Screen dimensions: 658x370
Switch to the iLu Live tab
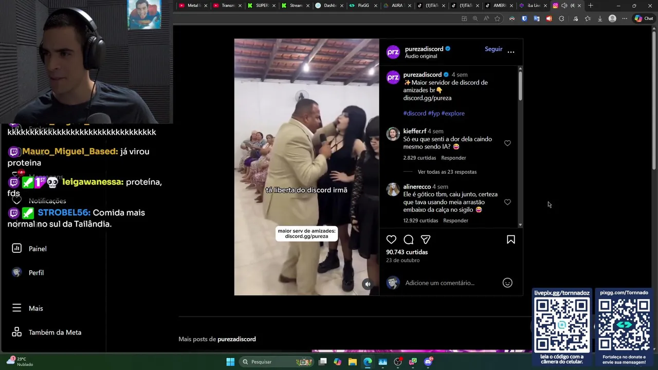coord(533,6)
